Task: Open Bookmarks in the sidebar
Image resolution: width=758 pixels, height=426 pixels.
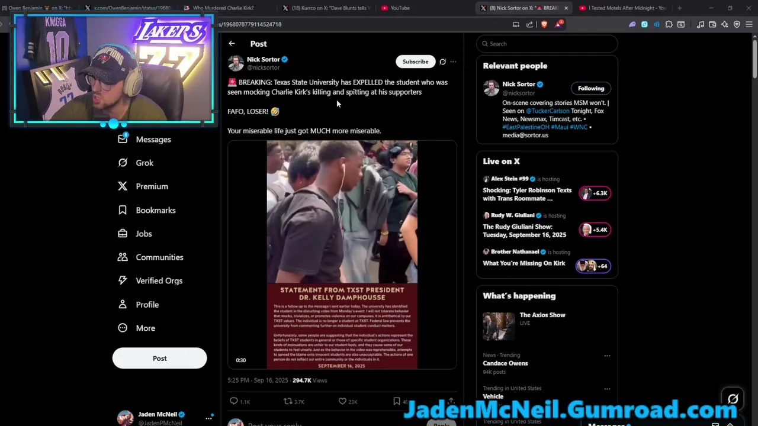Action: click(x=146, y=210)
